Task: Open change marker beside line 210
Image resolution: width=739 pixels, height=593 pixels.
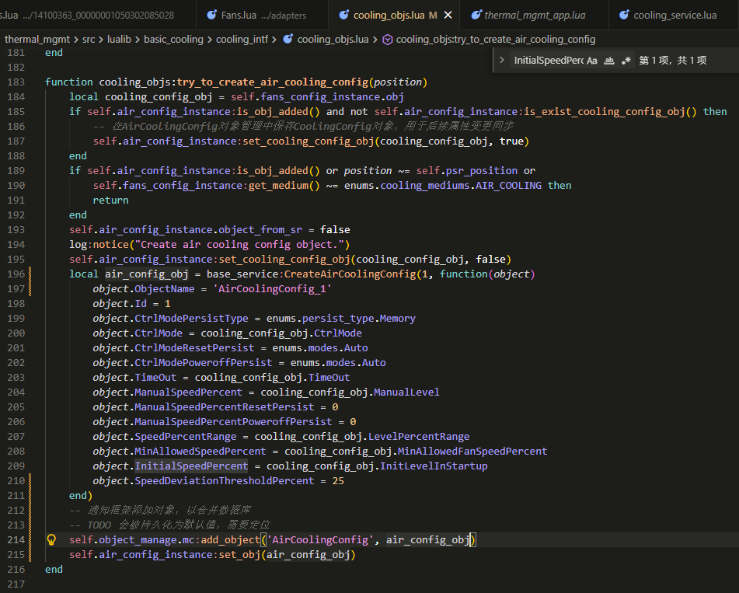Action: click(30, 481)
